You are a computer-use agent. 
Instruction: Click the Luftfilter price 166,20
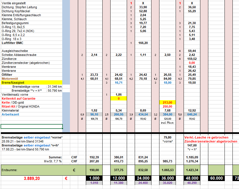(143, 43)
